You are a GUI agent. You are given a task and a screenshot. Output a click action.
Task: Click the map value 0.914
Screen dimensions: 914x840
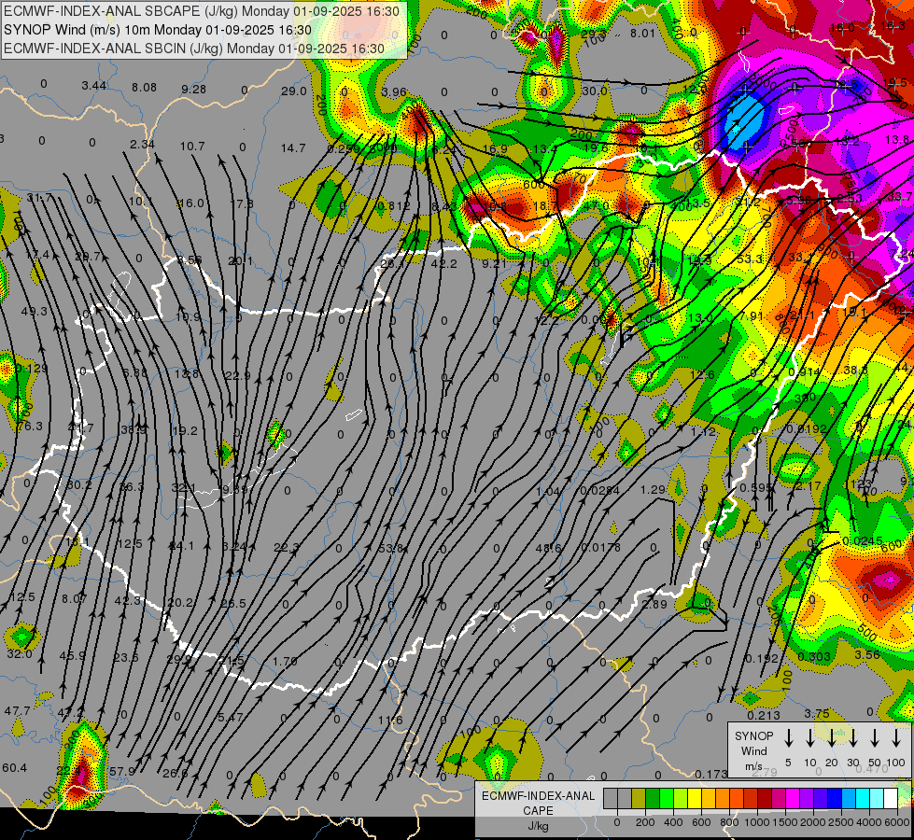(x=805, y=371)
